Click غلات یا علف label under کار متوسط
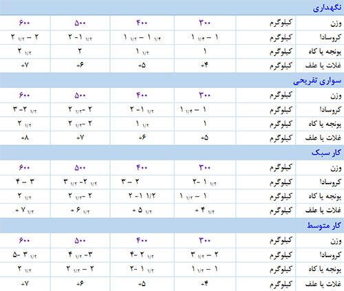Screen dimensions: 344x291 point(323,284)
